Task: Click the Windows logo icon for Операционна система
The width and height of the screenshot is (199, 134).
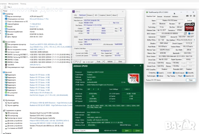Action: tap(6, 19)
